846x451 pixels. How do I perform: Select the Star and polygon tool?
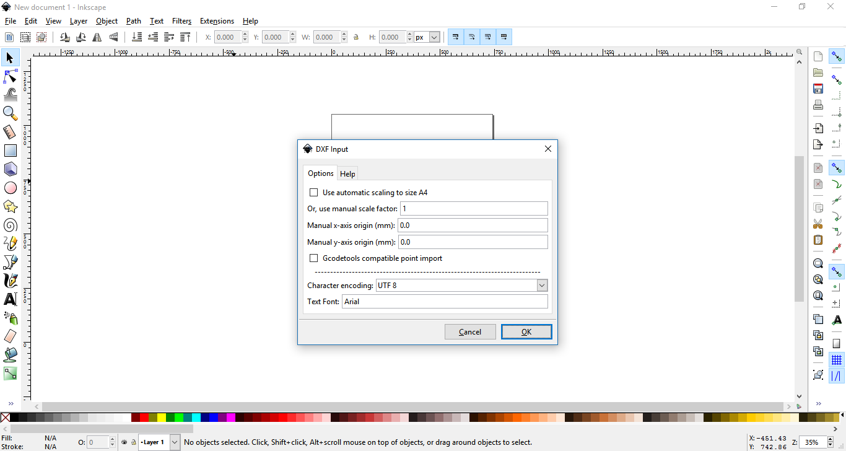tap(10, 206)
